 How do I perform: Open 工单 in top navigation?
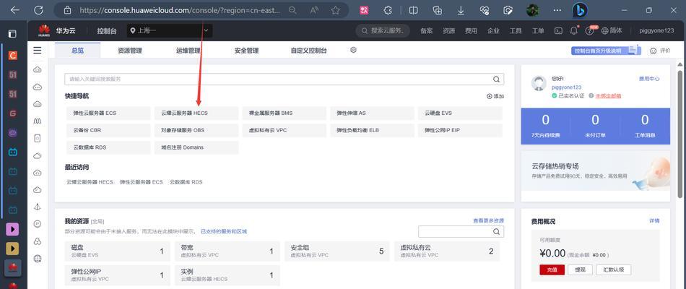coord(538,30)
